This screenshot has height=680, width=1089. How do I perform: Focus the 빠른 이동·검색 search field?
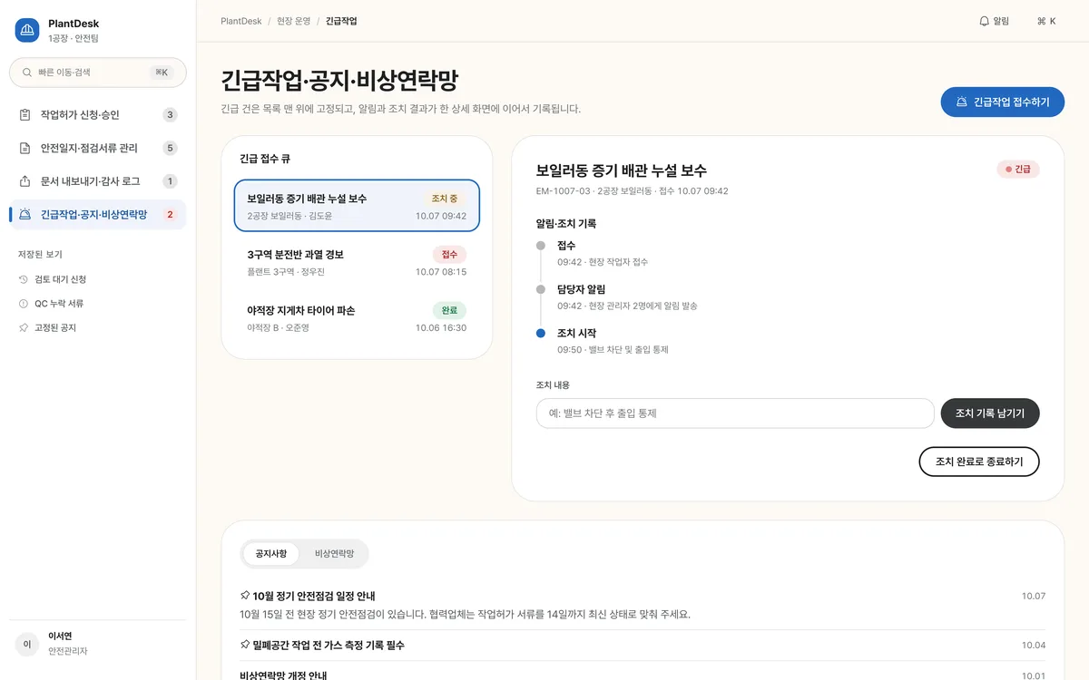(97, 73)
